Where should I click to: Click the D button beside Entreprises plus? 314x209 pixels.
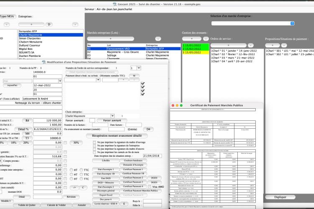[49, 24]
